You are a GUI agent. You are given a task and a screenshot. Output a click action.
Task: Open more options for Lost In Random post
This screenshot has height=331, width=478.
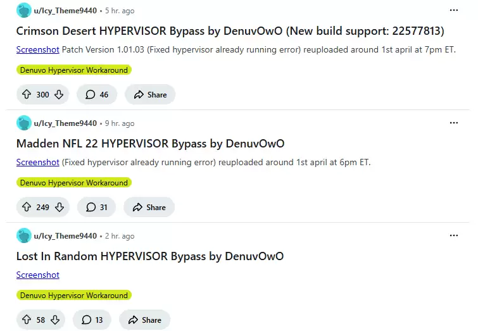453,235
